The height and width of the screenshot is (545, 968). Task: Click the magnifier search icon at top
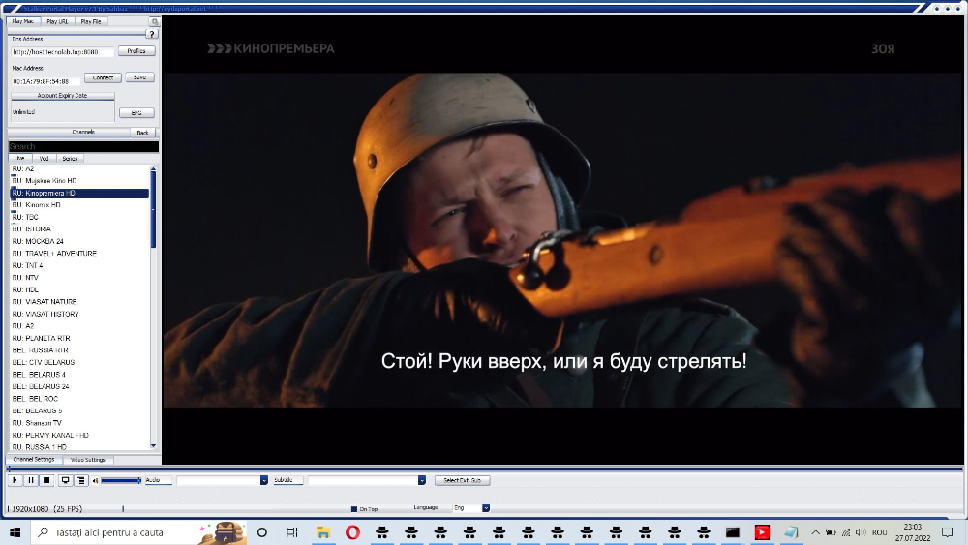155,21
